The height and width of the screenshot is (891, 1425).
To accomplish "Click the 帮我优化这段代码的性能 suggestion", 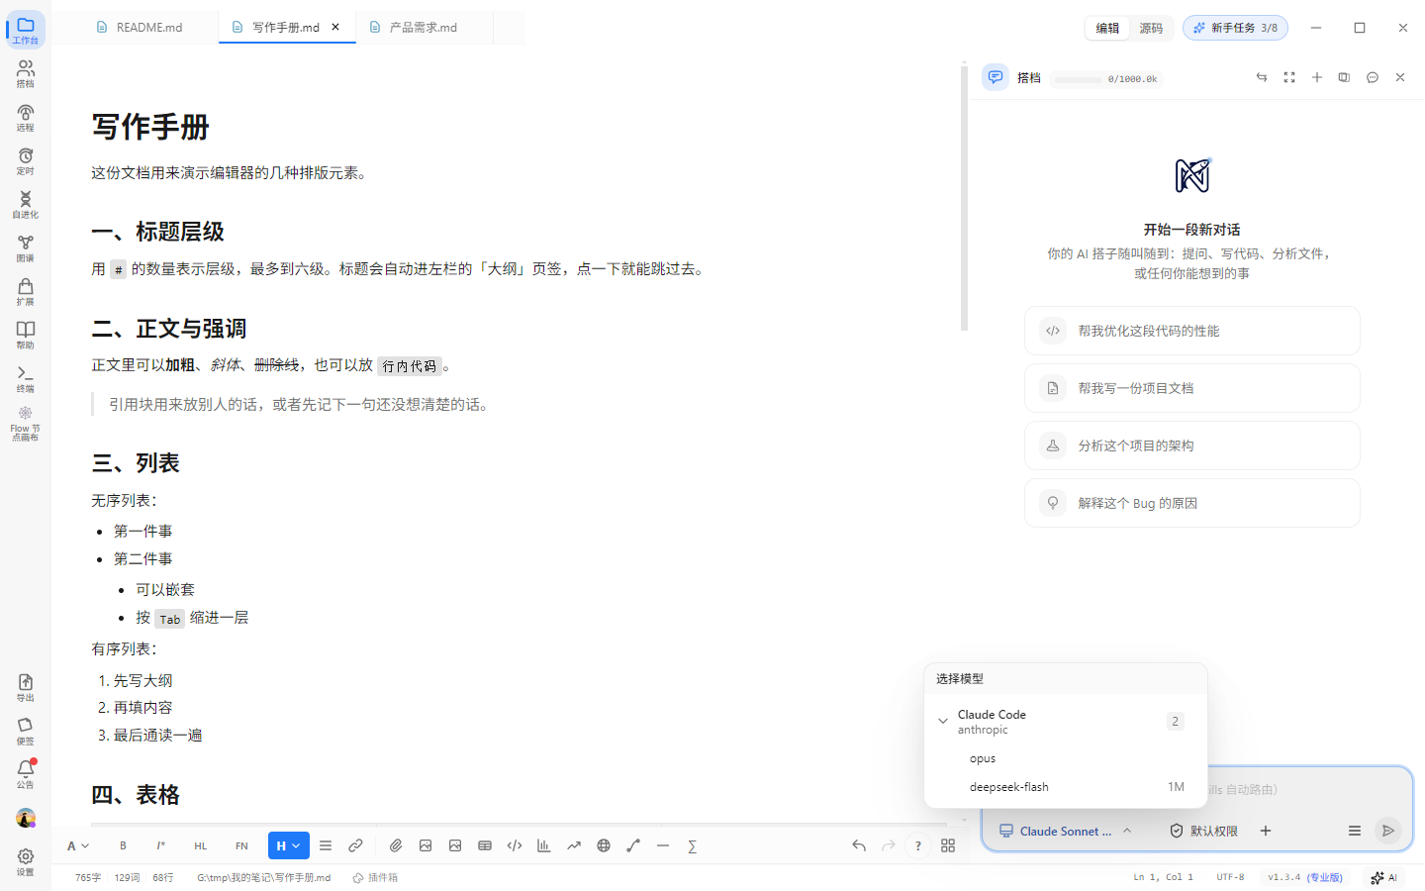I will click(x=1192, y=331).
